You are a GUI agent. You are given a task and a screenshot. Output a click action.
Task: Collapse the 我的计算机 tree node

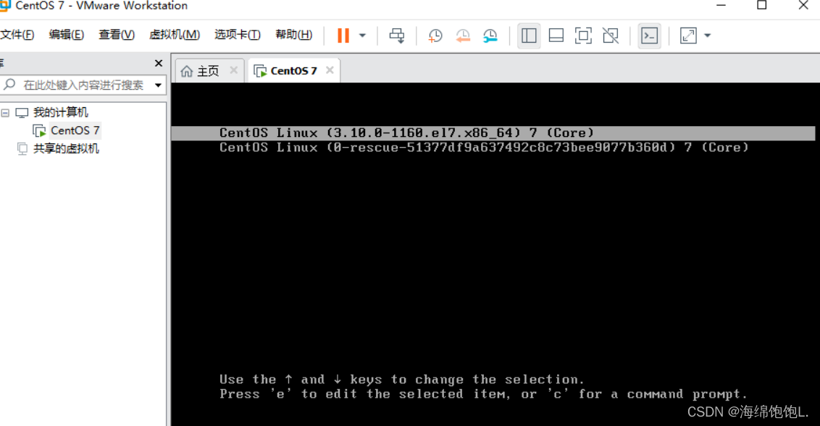(5, 112)
